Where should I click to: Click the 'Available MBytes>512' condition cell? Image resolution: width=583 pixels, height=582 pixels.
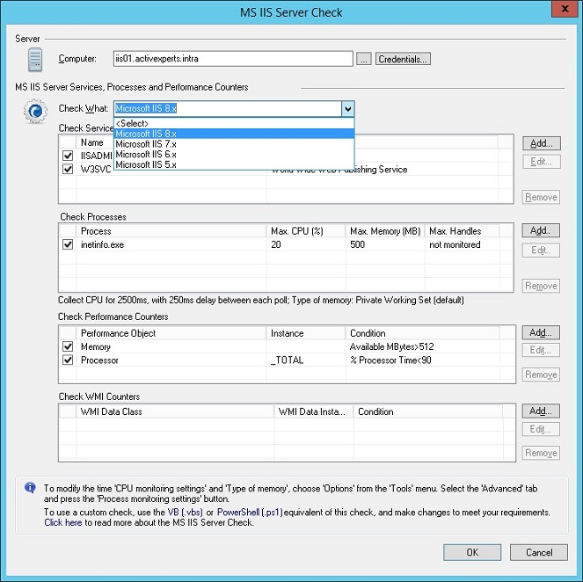click(x=391, y=346)
